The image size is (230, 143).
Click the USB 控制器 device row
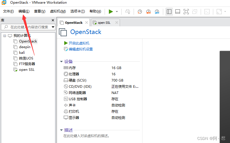pos(101,99)
